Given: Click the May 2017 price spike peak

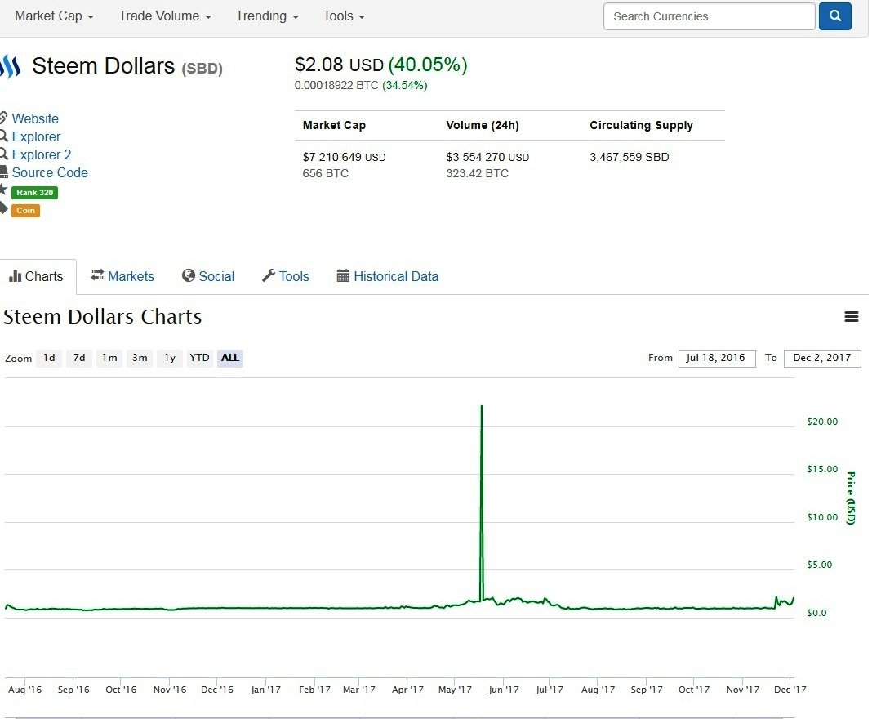Looking at the screenshot, I should coord(482,406).
